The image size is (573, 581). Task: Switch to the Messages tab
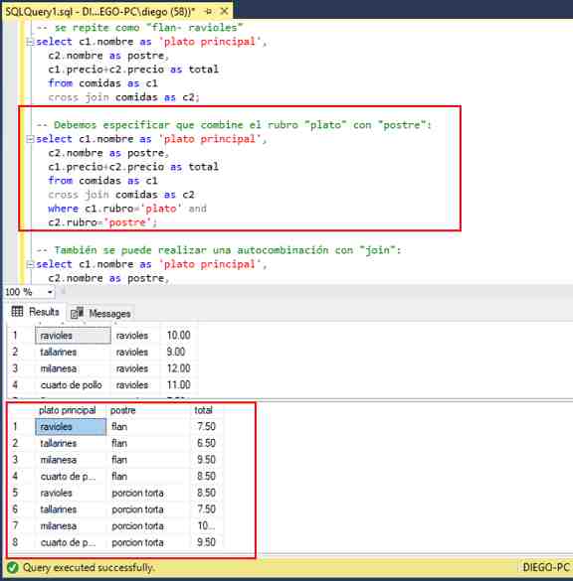(x=100, y=314)
